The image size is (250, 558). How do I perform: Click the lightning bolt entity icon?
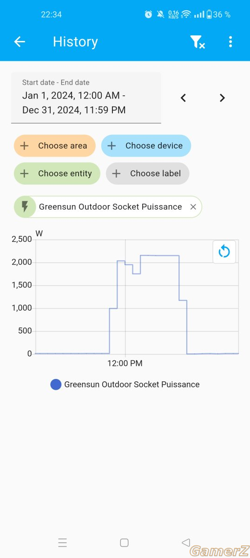25,207
